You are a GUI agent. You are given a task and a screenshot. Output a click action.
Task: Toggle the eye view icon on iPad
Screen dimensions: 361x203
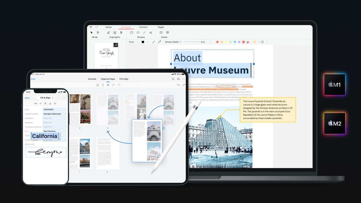click(x=179, y=79)
